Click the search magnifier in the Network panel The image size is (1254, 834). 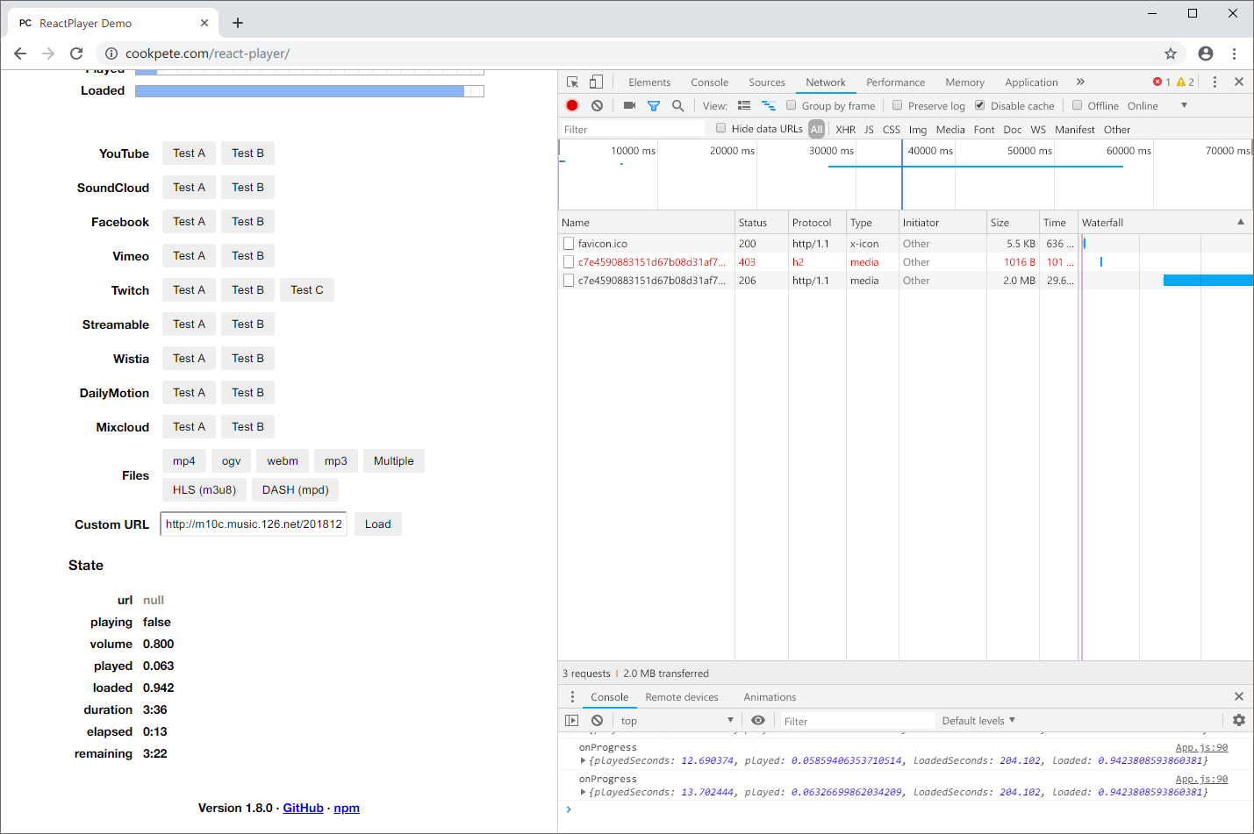[x=677, y=105]
